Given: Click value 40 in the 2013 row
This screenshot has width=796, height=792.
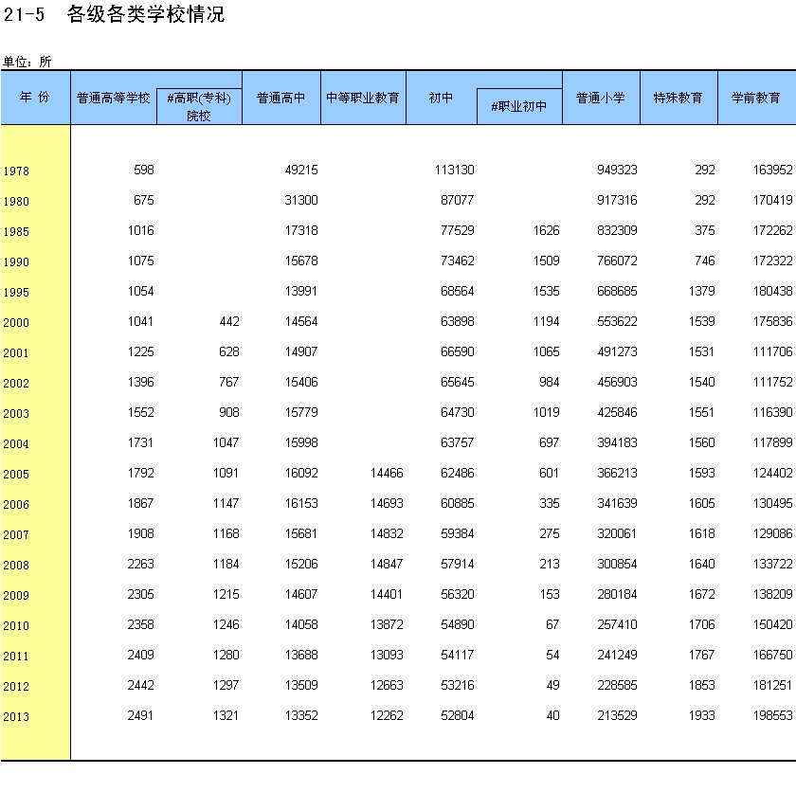Looking at the screenshot, I should pos(552,716).
